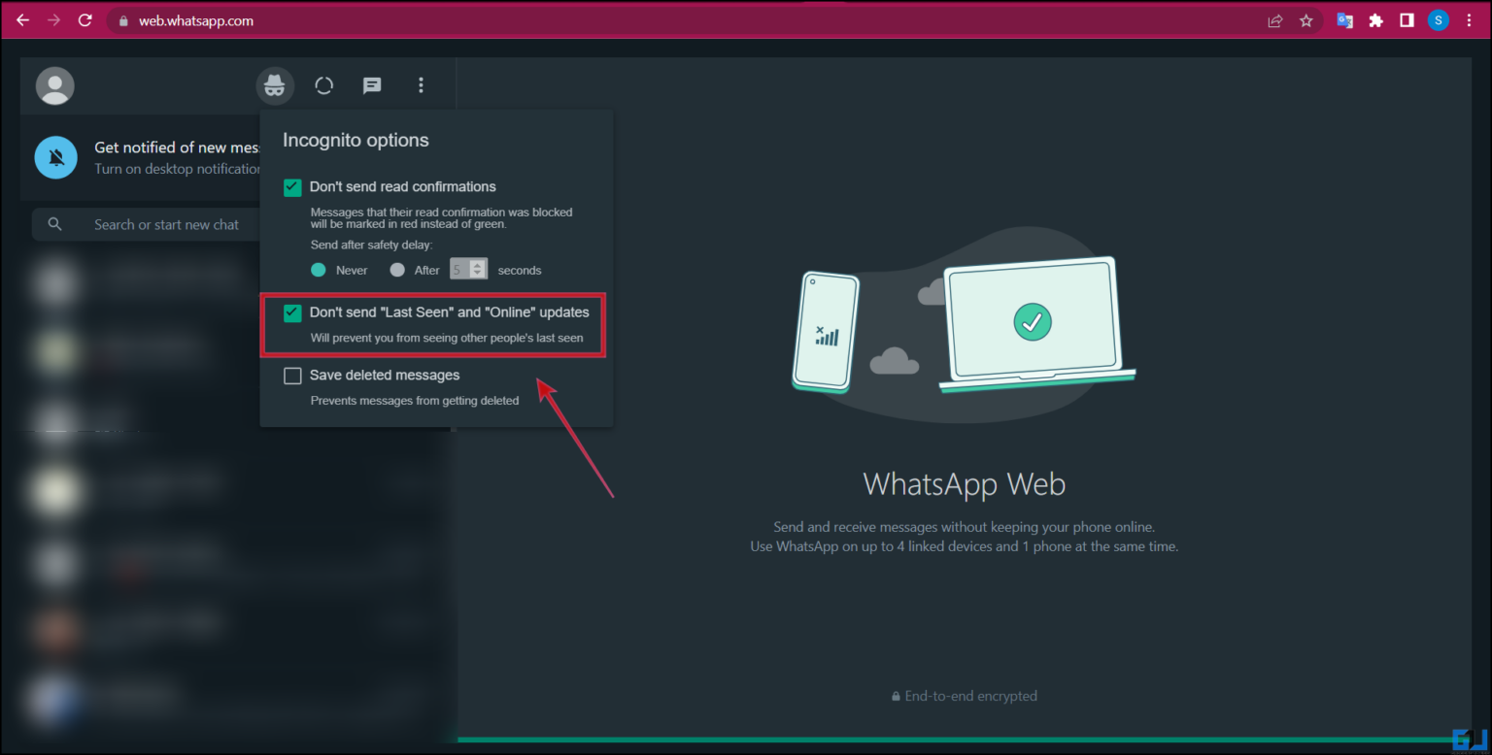Image resolution: width=1492 pixels, height=755 pixels.
Task: Select the Never safety delay option
Action: (319, 270)
